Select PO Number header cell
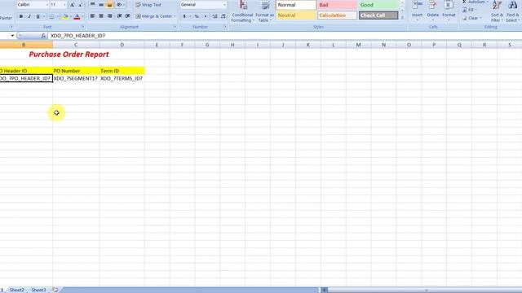The width and height of the screenshot is (522, 293). [76, 71]
